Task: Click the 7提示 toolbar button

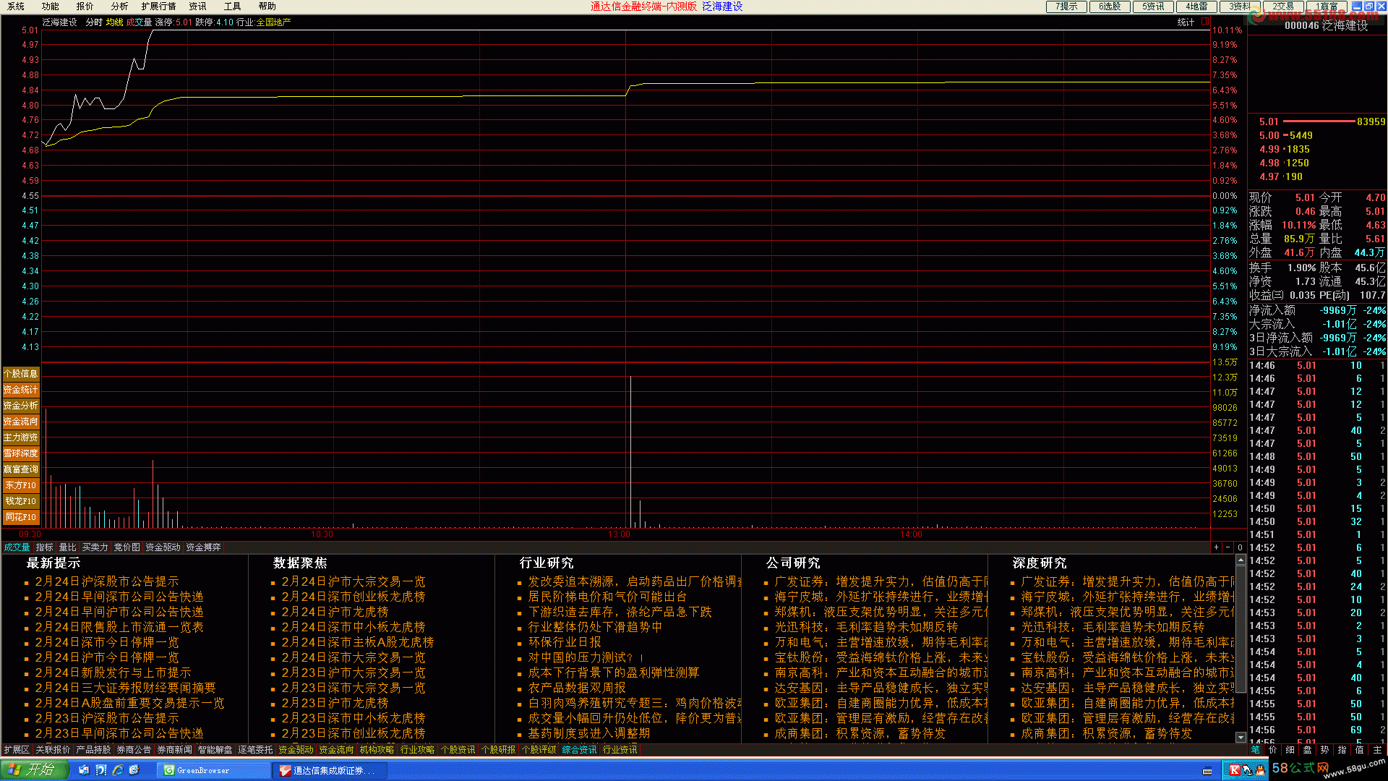Action: [x=1066, y=7]
